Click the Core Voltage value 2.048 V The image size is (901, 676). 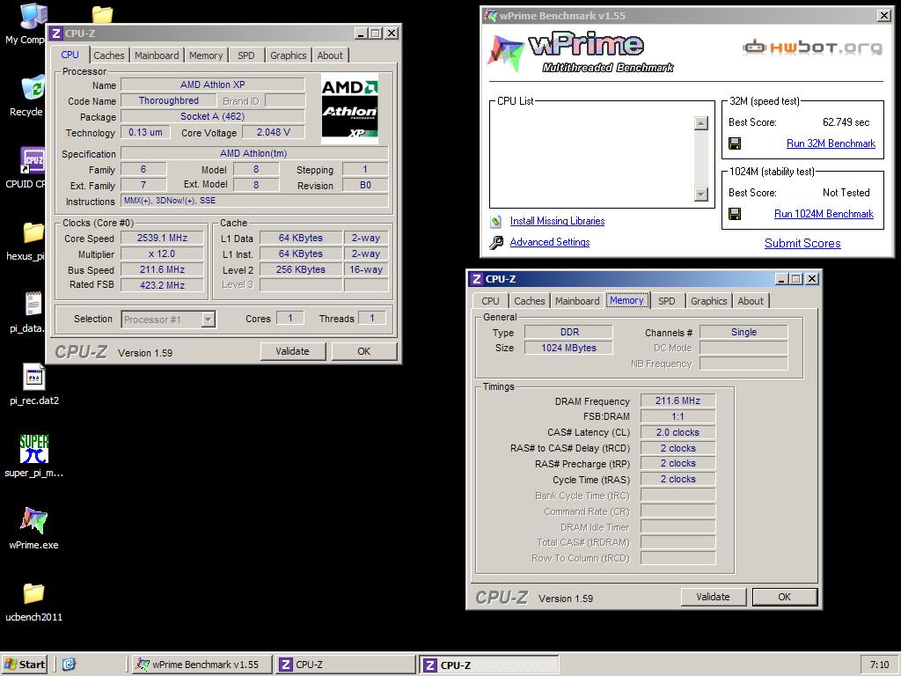[x=273, y=132]
